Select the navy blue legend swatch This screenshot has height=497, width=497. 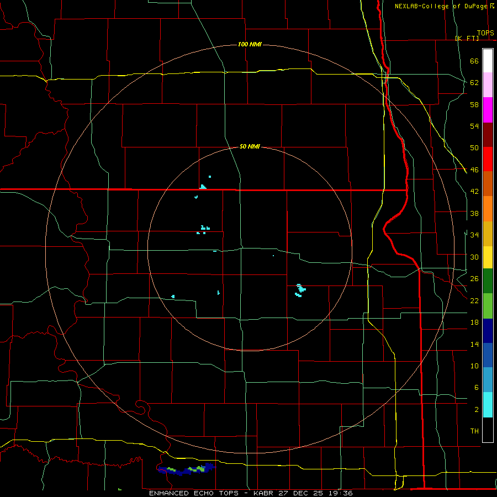488,331
